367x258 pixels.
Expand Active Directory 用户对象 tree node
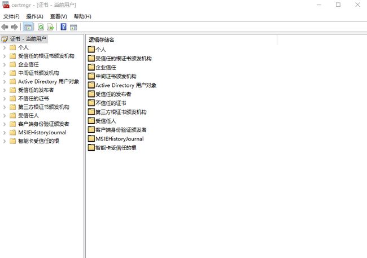pos(5,81)
